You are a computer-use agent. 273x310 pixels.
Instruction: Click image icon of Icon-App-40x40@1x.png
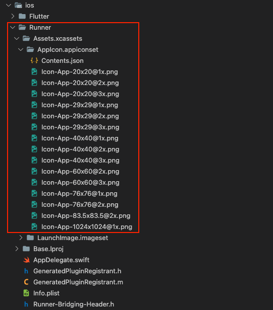coord(34,138)
